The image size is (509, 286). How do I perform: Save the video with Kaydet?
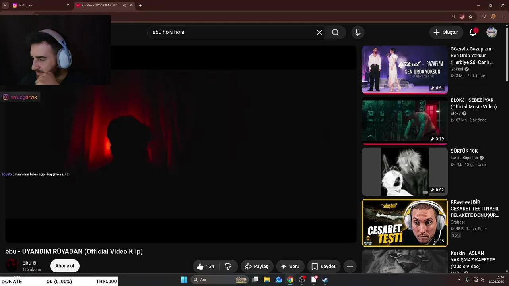[x=324, y=266]
